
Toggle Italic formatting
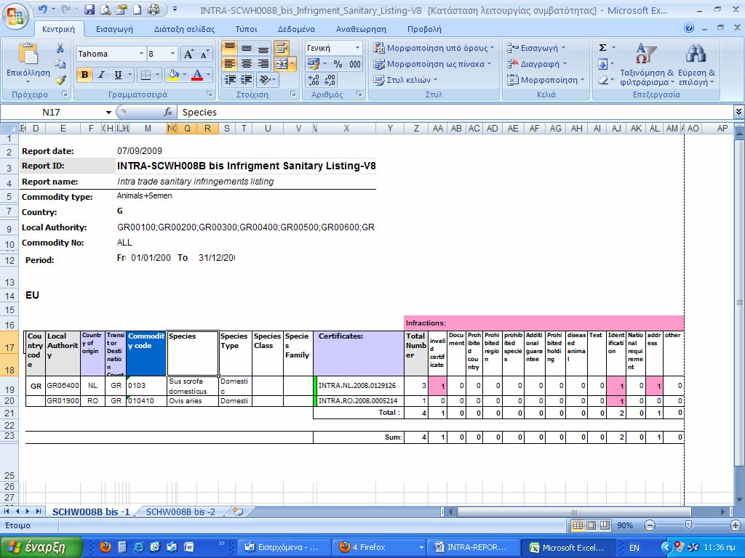(x=101, y=75)
